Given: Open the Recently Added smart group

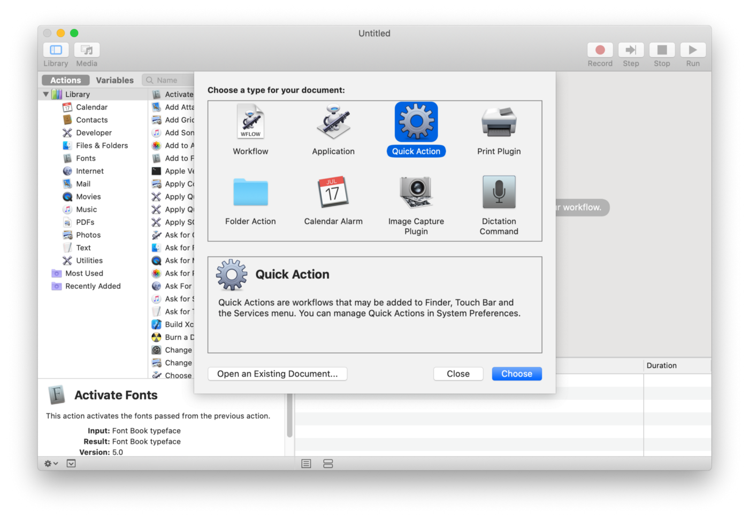Looking at the screenshot, I should tap(93, 286).
